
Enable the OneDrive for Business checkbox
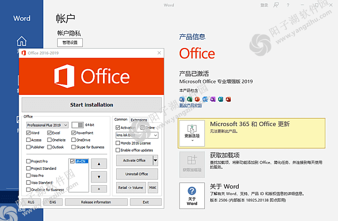click(x=28, y=189)
